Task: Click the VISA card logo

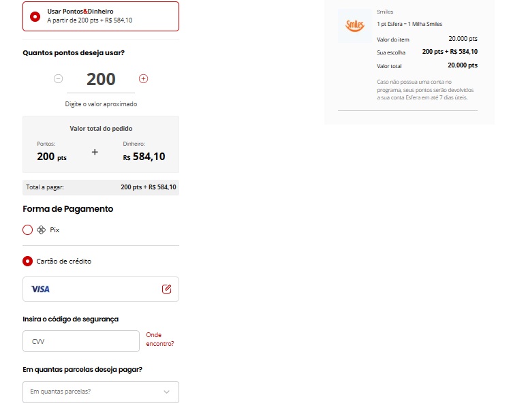Action: pos(40,289)
